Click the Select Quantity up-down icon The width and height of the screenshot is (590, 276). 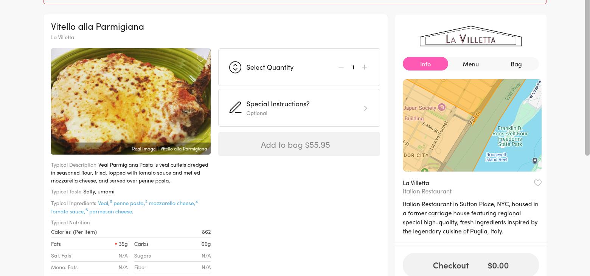pyautogui.click(x=235, y=67)
